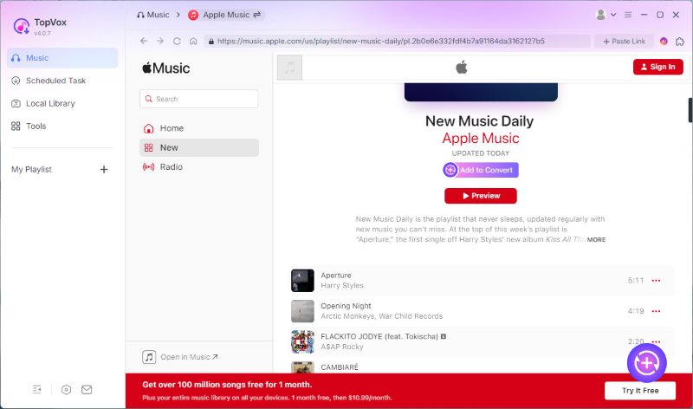Collapse the left sidebar panel
Viewport: 693px width, 409px height.
(37, 390)
